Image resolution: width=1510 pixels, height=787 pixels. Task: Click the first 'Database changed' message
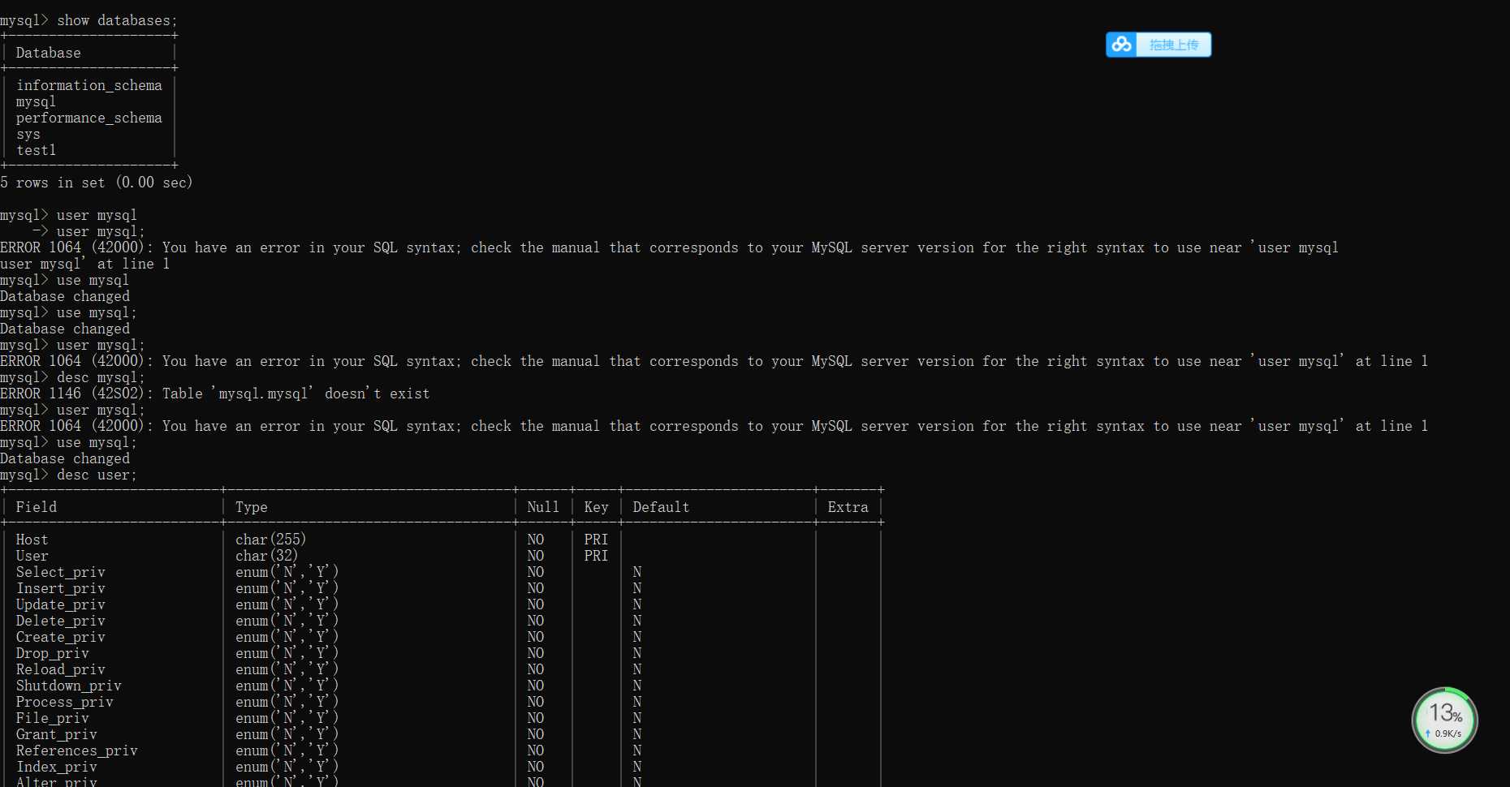pyautogui.click(x=65, y=296)
